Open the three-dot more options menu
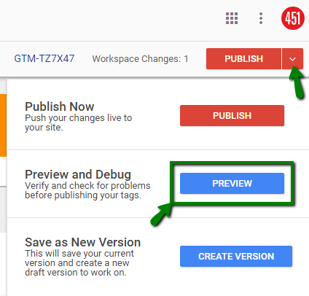 pos(261,18)
